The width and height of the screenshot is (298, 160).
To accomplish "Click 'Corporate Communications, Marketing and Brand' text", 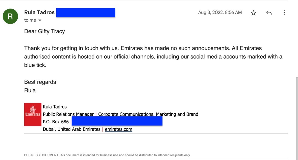I will click(x=148, y=114).
